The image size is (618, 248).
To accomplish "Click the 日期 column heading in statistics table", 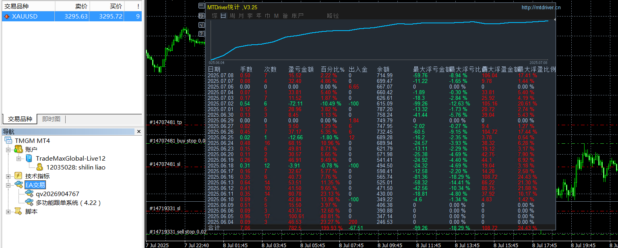I will click(214, 69).
